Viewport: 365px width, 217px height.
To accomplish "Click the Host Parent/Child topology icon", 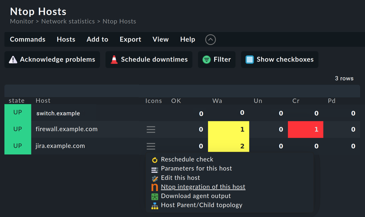I will pyautogui.click(x=155, y=206).
